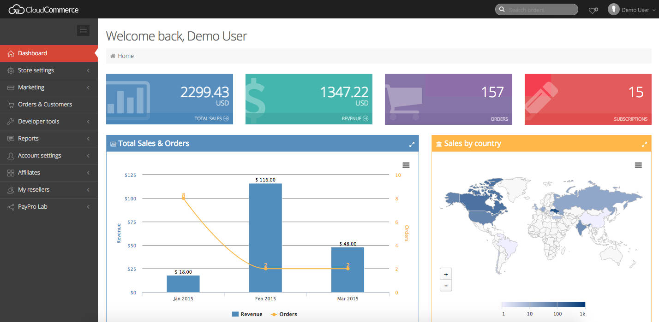The height and width of the screenshot is (322, 659).
Task: Open the Total Sales details link
Action: pos(211,119)
